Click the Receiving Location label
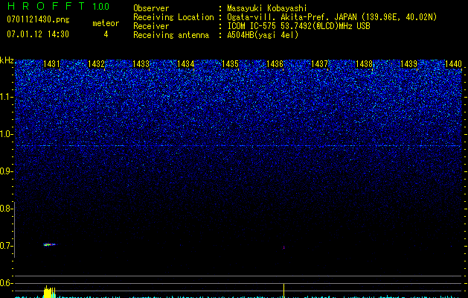Screen dimensions: 468x298 pyautogui.click(x=173, y=17)
